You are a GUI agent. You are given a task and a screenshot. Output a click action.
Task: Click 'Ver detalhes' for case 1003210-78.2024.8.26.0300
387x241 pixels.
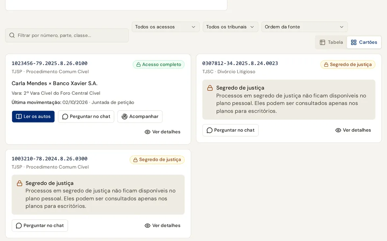(x=162, y=225)
